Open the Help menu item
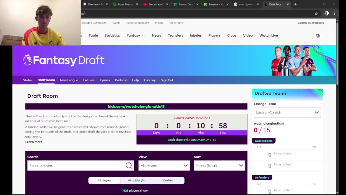 135,80
